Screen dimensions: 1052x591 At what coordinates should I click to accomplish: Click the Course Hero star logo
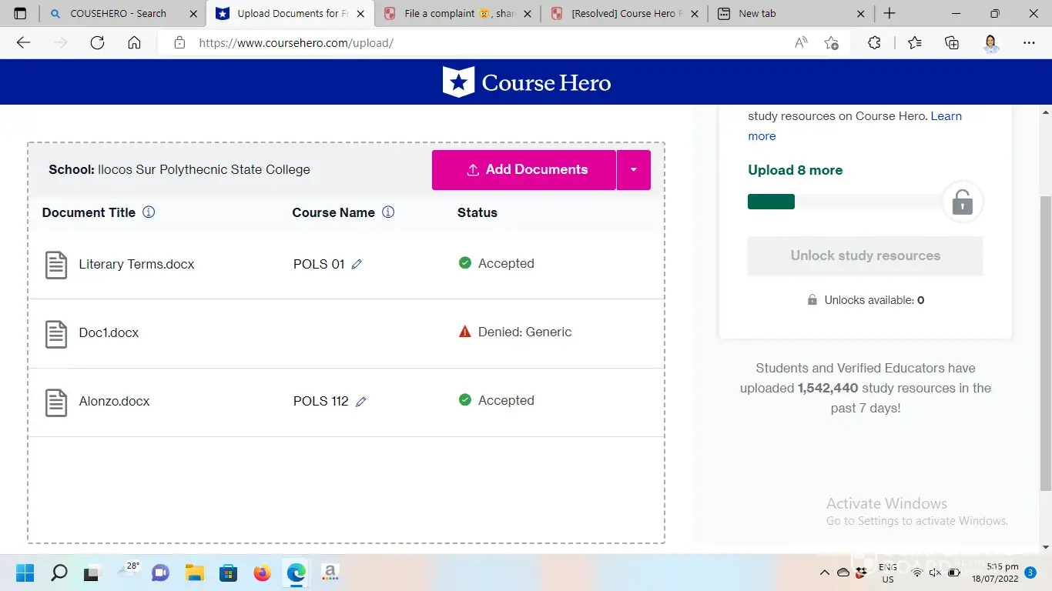click(458, 82)
